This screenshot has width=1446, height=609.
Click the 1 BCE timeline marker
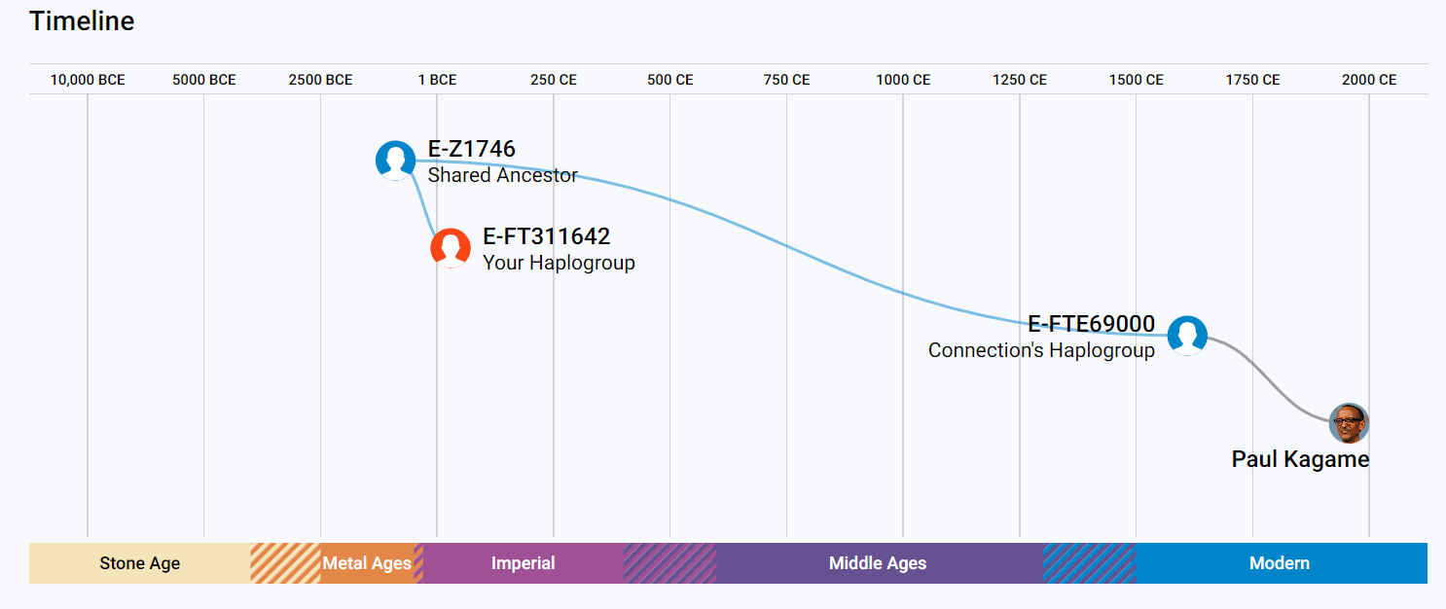[x=437, y=80]
